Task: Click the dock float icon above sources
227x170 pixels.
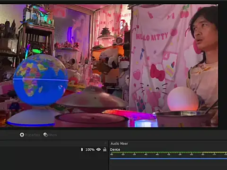Action: click(105, 143)
